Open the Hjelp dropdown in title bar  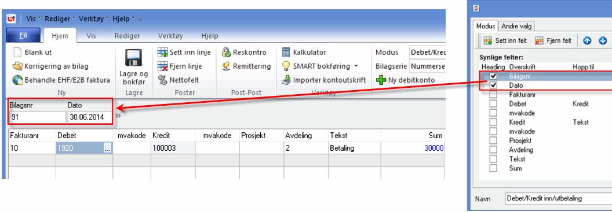point(123,18)
